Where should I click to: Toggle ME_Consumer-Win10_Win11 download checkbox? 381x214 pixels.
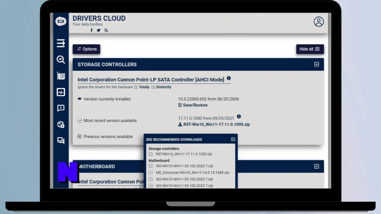(x=151, y=172)
